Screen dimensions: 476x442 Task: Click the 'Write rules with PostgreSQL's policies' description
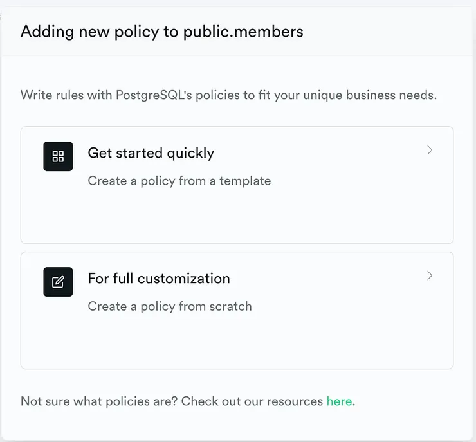coord(228,95)
